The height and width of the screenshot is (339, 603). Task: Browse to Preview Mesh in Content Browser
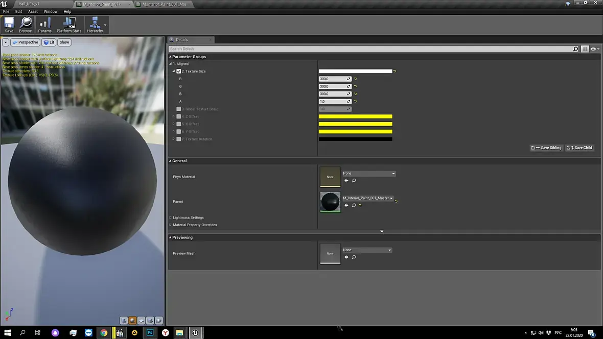click(x=354, y=257)
